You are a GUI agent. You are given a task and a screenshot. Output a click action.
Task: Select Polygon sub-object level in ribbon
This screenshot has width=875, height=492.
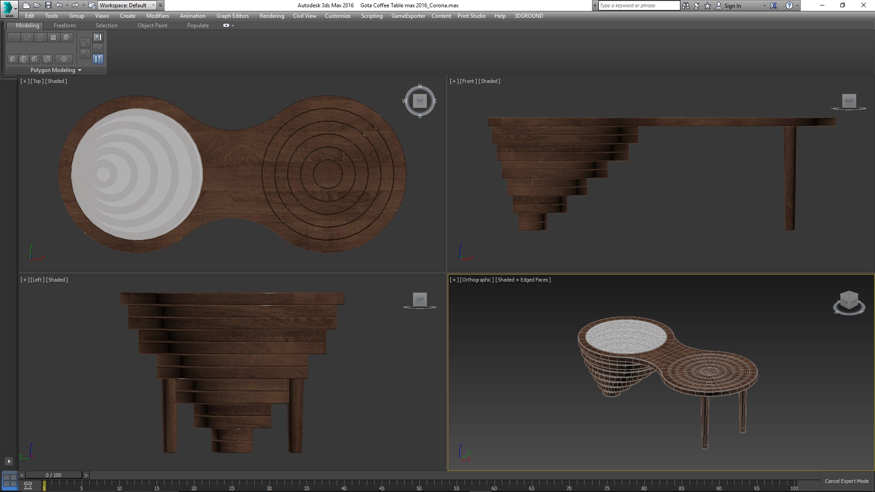click(x=53, y=37)
